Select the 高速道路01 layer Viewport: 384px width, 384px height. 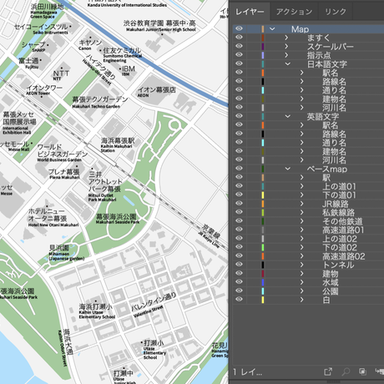(343, 230)
